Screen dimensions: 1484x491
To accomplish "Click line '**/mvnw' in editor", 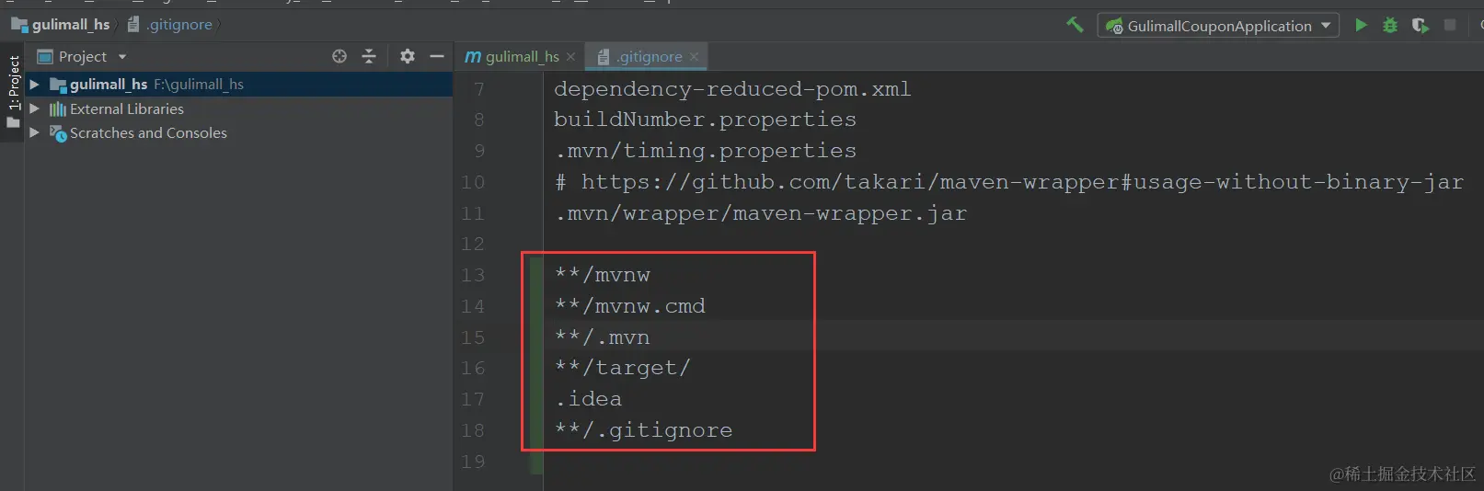I will pos(602,275).
